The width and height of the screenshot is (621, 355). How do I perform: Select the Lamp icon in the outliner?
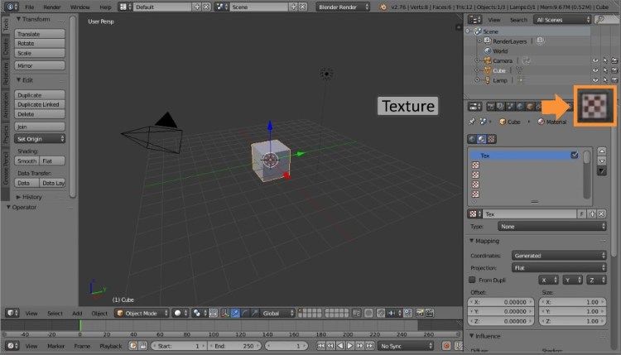pos(488,80)
